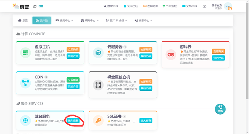Click the 游戏云 gamepad icon

click(x=171, y=55)
